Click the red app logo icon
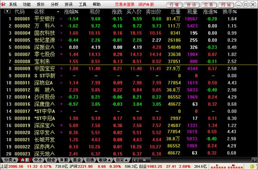The width and height of the screenshot is (258, 170). tap(3, 4)
